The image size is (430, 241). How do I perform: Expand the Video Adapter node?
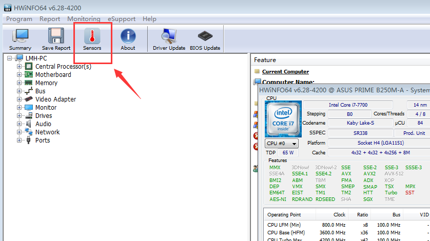(19, 99)
